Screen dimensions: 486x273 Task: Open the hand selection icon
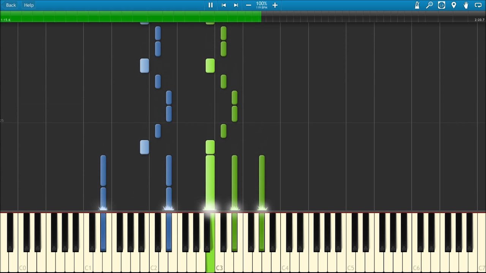[466, 5]
